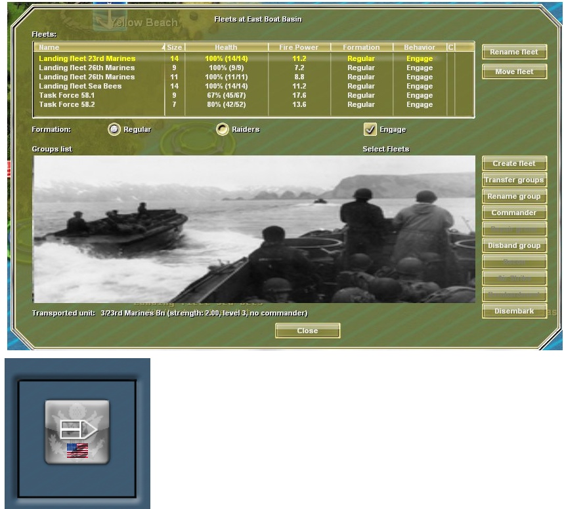Select the Landing fleet Sea Bees row
564x509 pixels.
253,87
